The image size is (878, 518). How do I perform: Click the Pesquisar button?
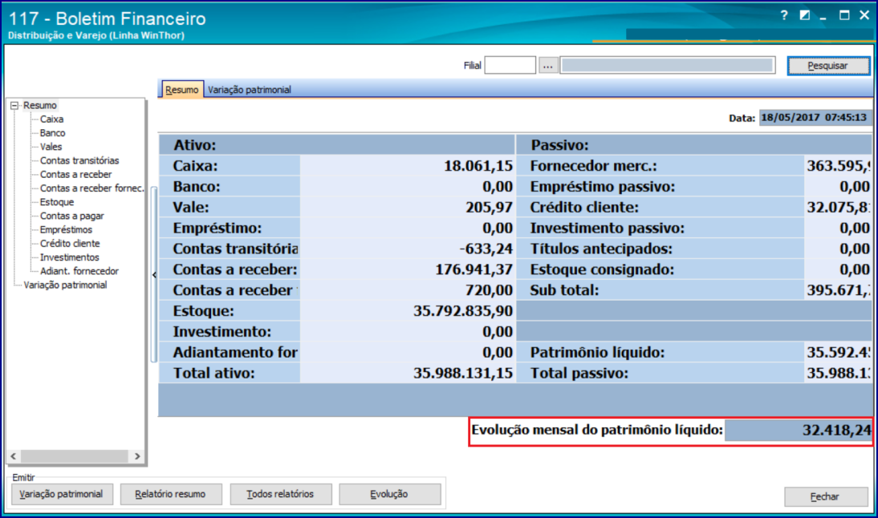tap(828, 66)
